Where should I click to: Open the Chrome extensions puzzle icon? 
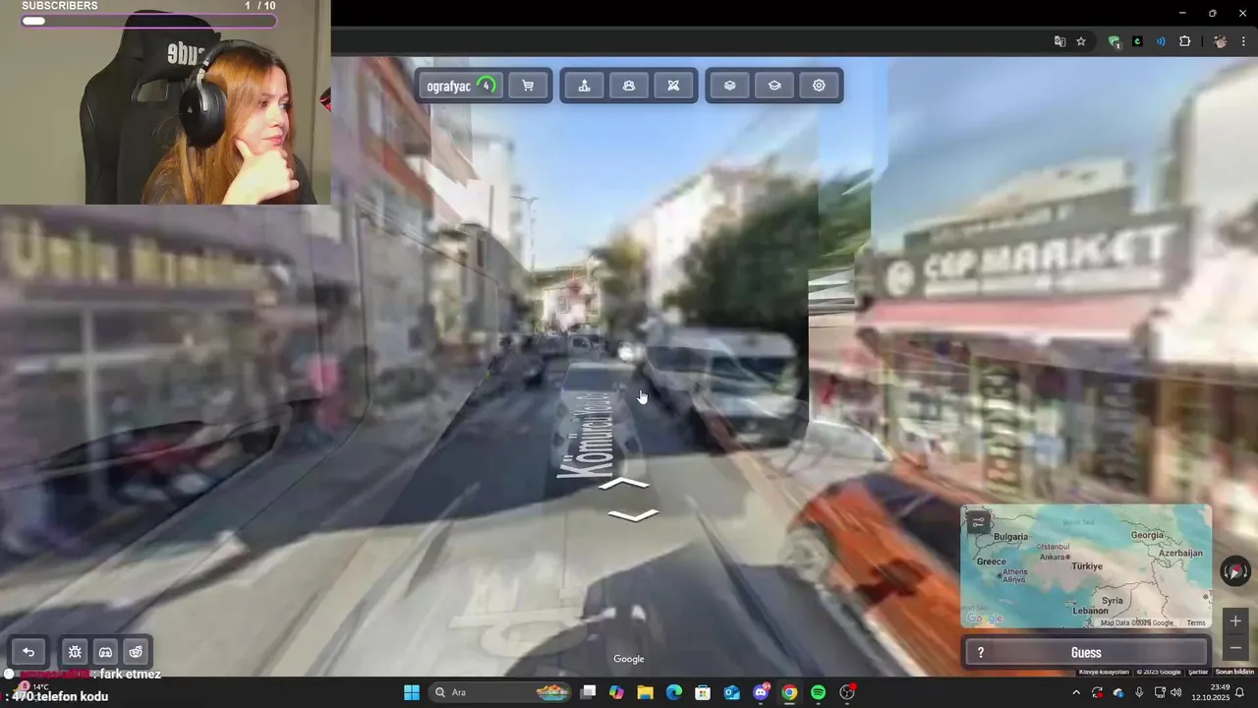[1184, 41]
